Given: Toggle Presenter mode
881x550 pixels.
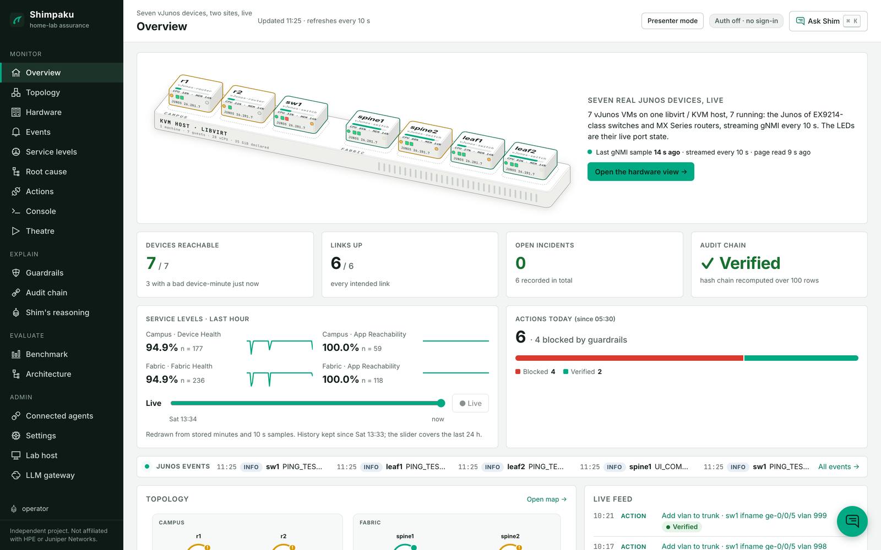Looking at the screenshot, I should coord(672,21).
